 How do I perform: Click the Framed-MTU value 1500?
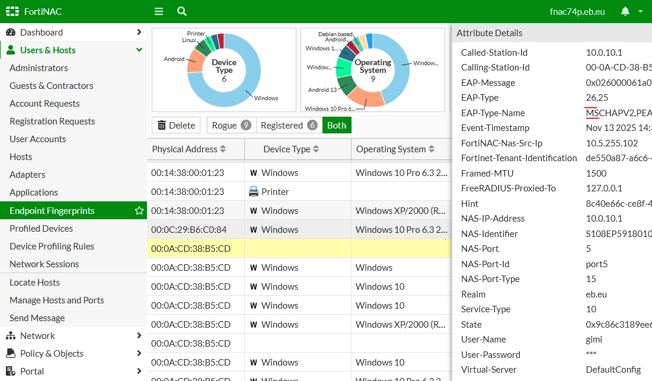point(596,173)
